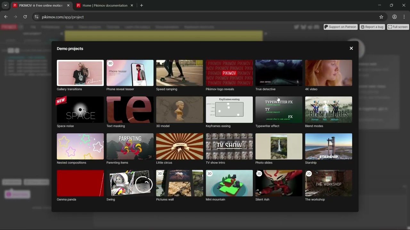
Task: Load the Text masking demo
Action: [x=130, y=110]
